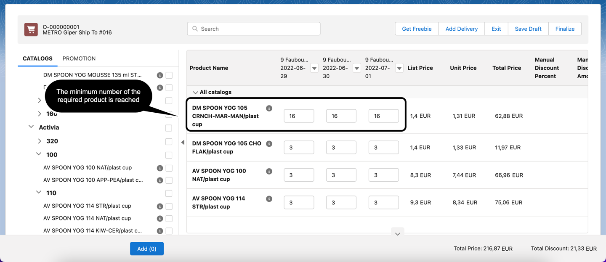
Task: Show info for AV SPOON YOG 100 NAT catalog item
Action: click(160, 168)
